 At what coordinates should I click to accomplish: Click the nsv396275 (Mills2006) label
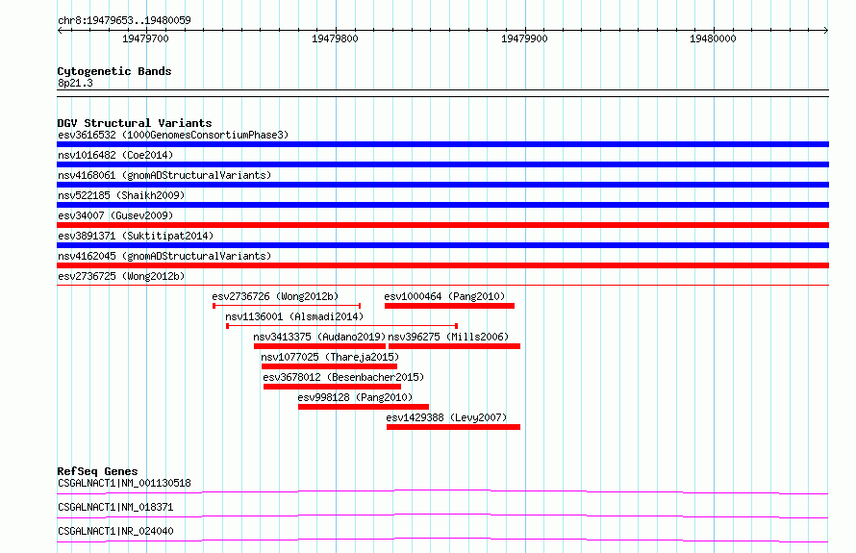(448, 337)
